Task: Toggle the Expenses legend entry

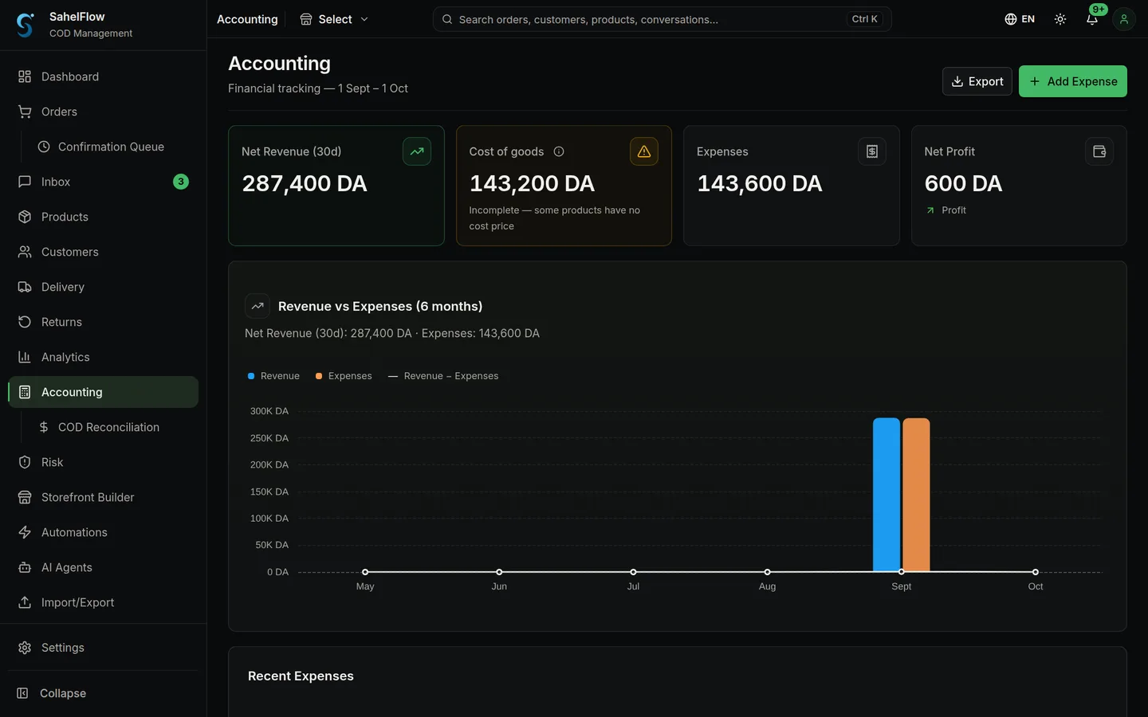Action: pos(344,376)
